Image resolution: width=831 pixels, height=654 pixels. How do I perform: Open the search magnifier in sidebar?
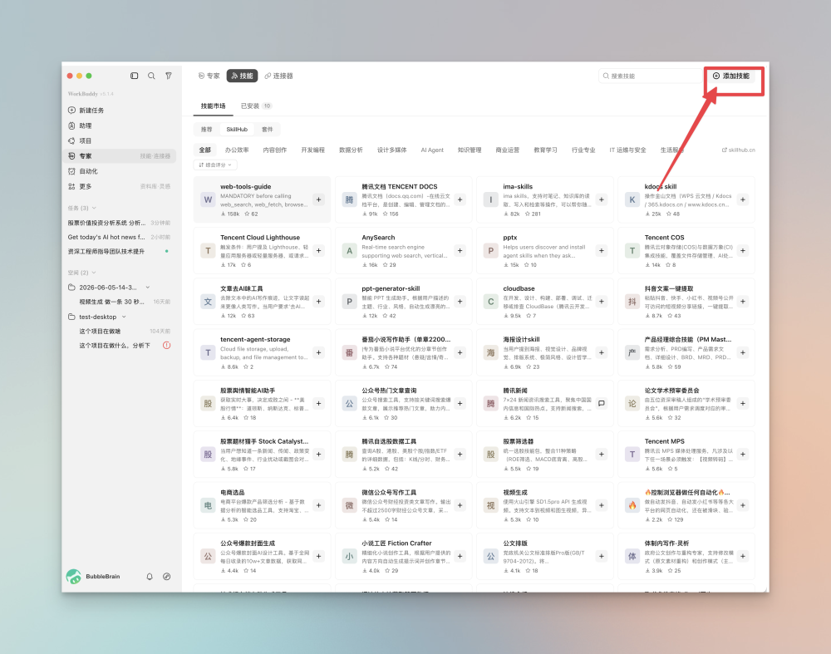click(x=151, y=76)
